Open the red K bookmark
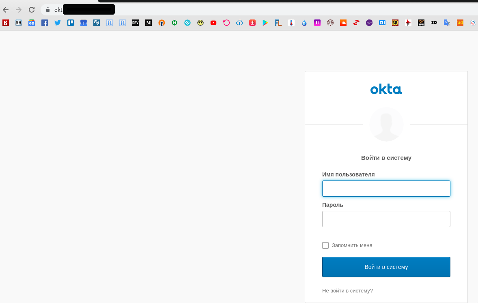The image size is (478, 303). (6, 23)
